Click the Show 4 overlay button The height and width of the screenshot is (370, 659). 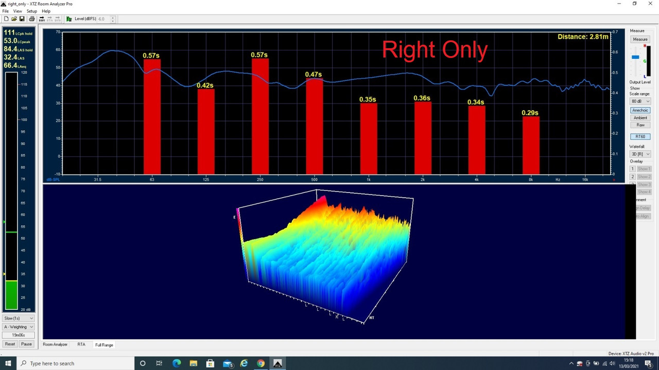[x=644, y=192]
